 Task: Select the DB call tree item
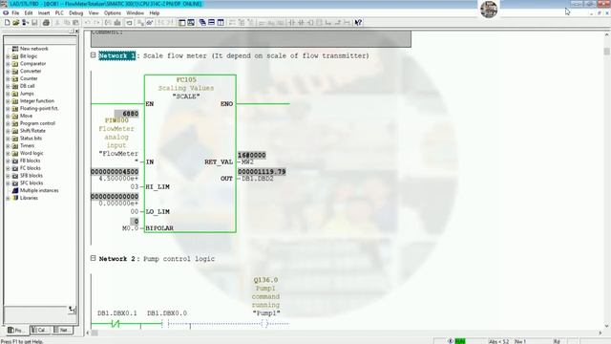(28, 86)
